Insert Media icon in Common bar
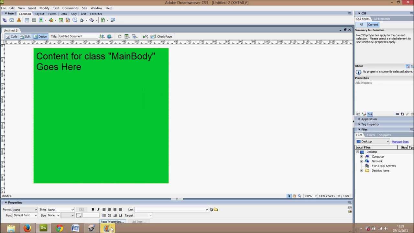414x233 pixels. pyautogui.click(x=51, y=20)
